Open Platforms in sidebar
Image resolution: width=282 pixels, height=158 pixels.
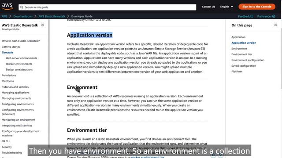pos(8,81)
